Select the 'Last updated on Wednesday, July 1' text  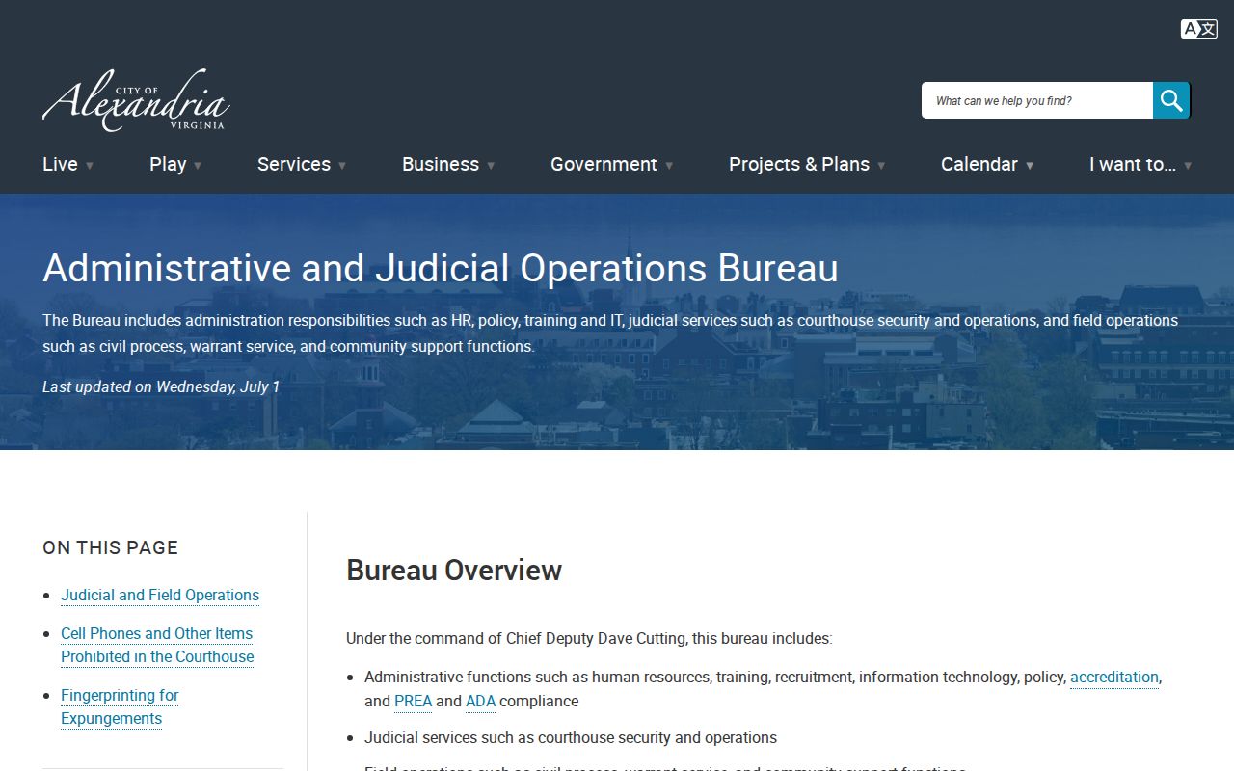[x=161, y=386]
